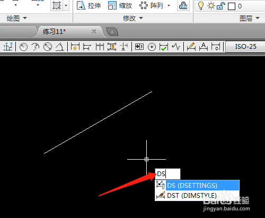Select the dimension Inspection tool
Image resolution: width=265 pixels, height=218 pixels.
tap(164, 47)
